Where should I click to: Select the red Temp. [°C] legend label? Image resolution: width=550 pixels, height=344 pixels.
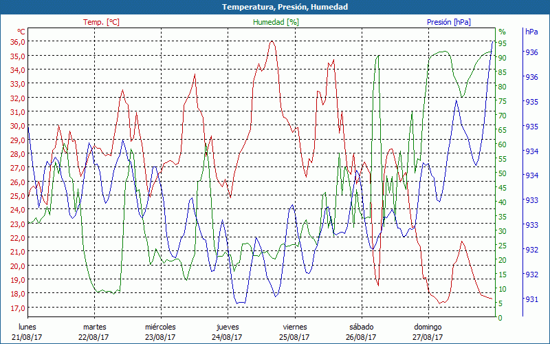(101, 22)
